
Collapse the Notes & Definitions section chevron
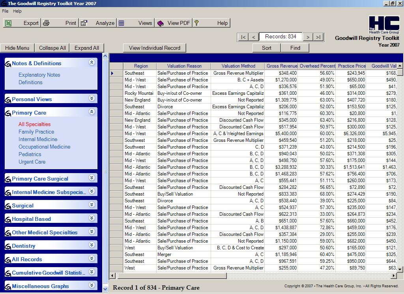92,62
